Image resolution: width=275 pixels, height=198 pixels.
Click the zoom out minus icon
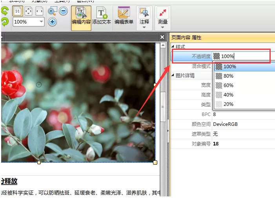point(63,11)
